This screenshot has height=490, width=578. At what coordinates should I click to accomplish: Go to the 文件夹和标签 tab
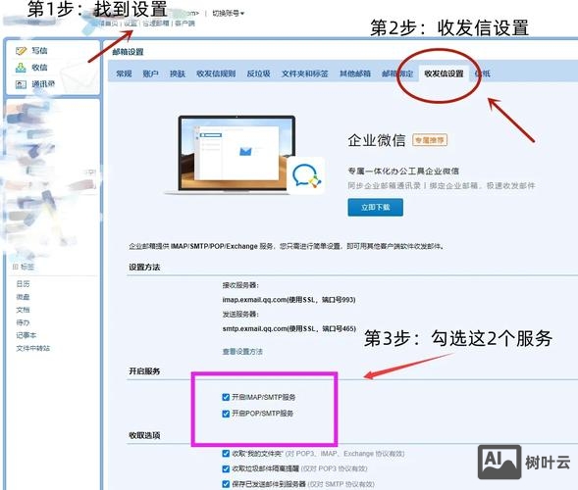coord(305,73)
